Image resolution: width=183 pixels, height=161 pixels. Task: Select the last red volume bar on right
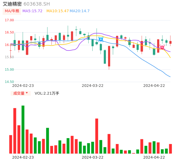pyautogui.click(x=170, y=149)
